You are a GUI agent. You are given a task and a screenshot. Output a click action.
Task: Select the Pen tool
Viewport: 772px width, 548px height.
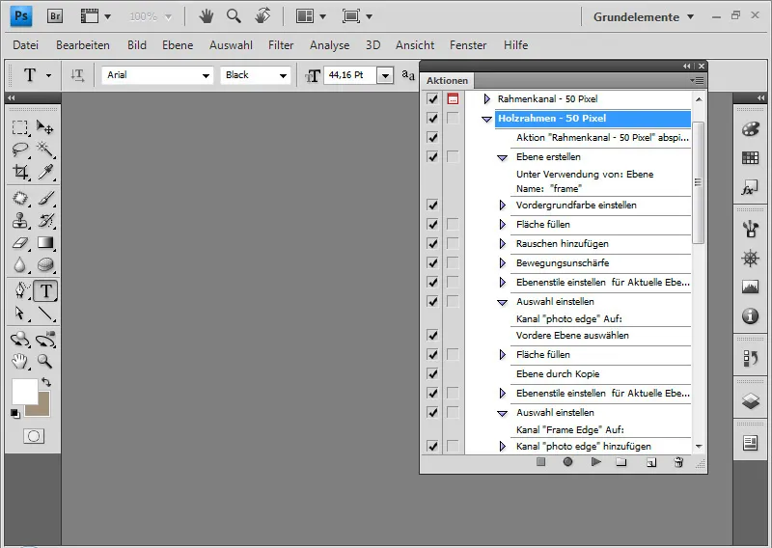[x=19, y=291]
